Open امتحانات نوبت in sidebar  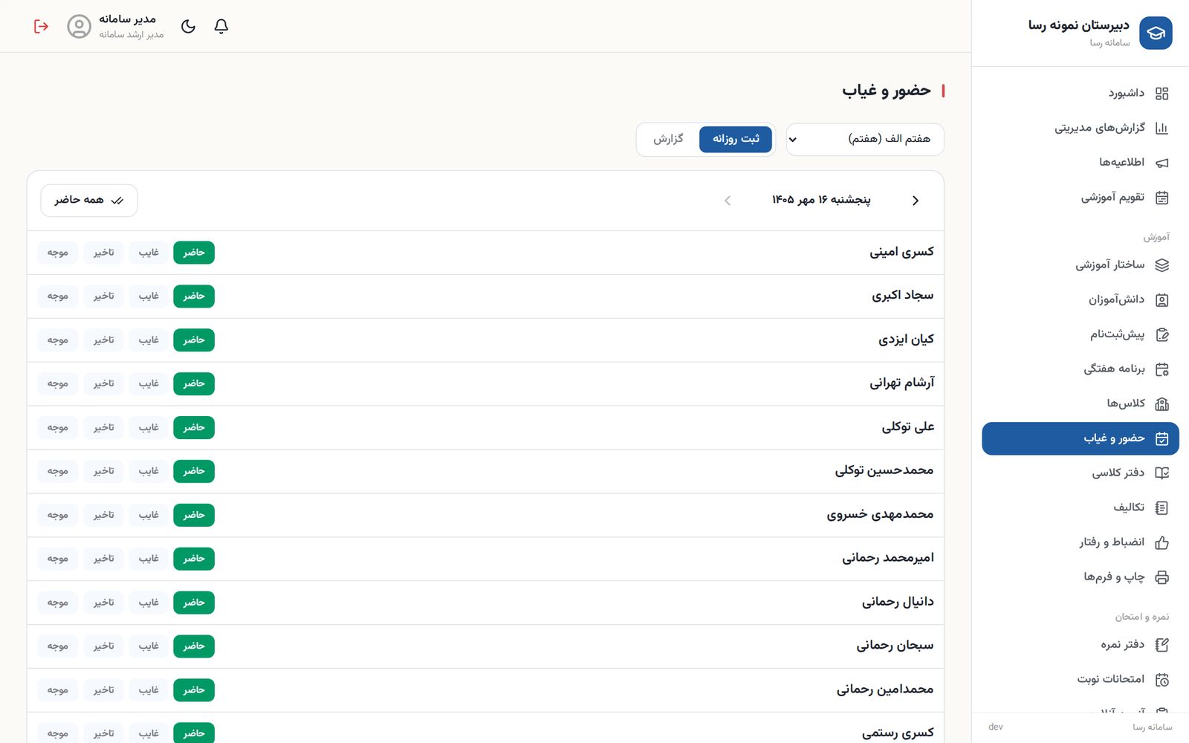click(x=1081, y=679)
